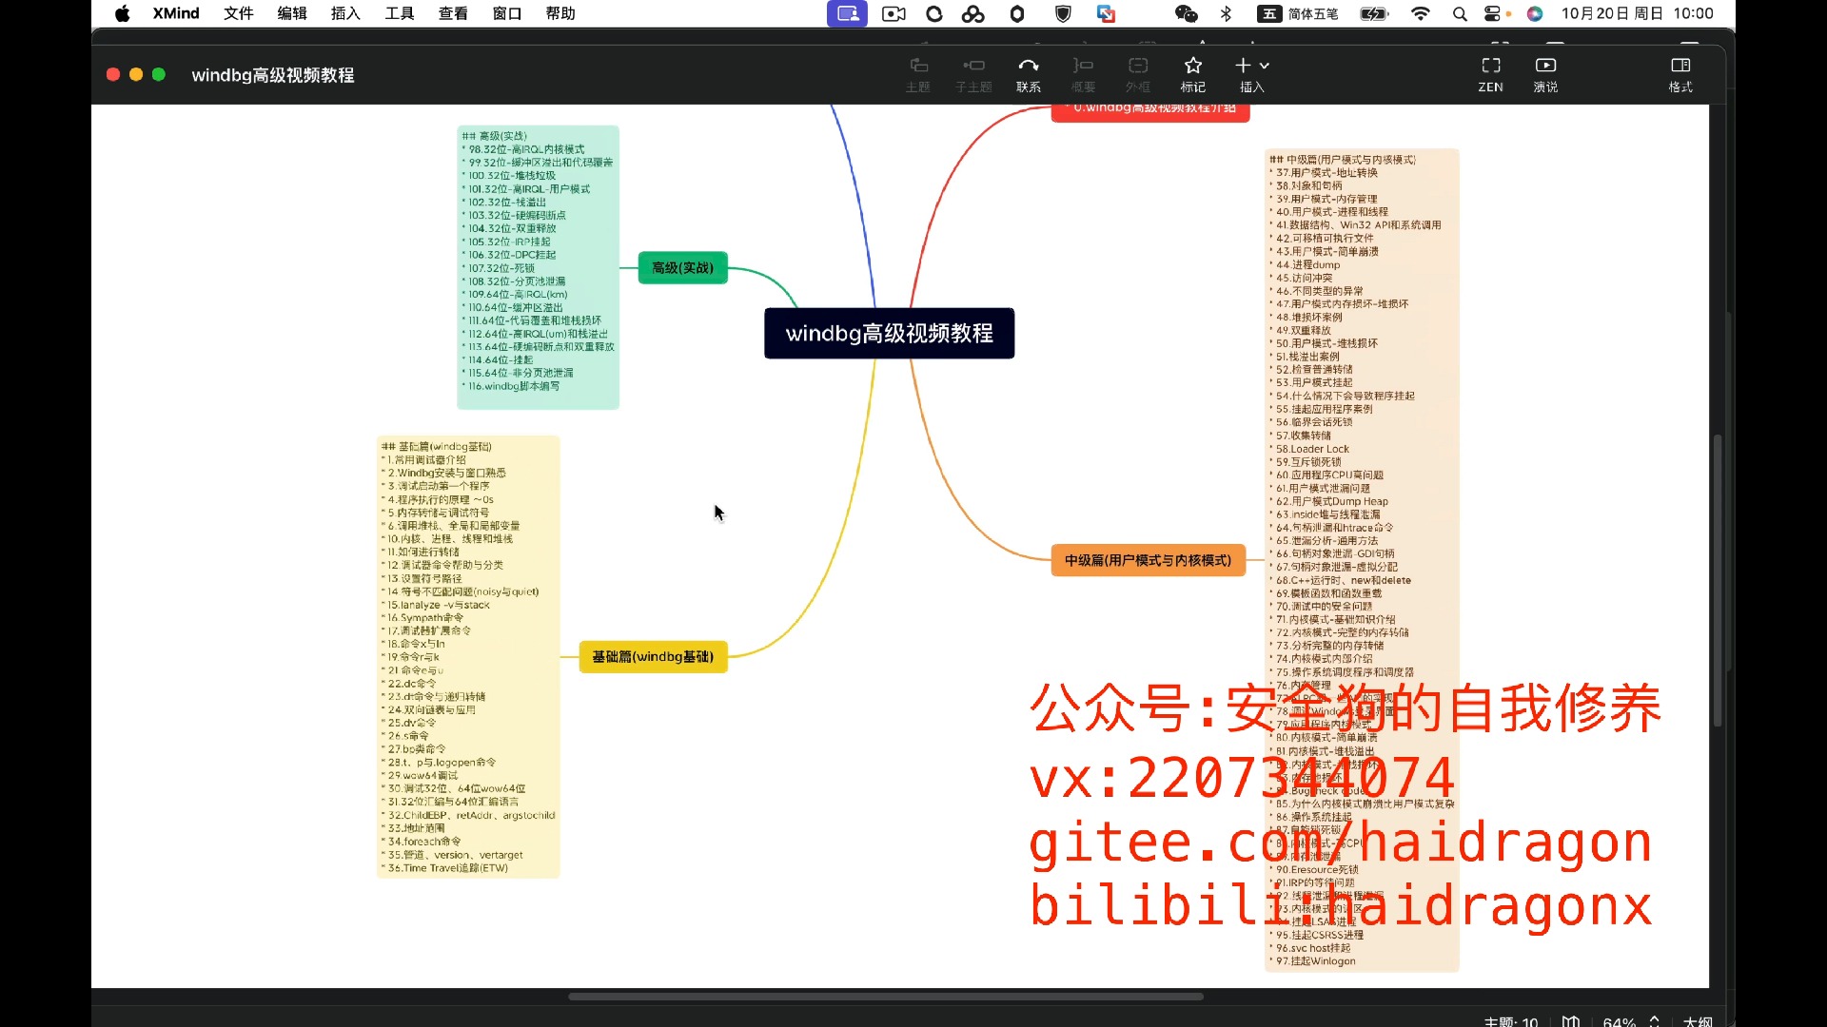Open the 文件 (File) menu
Image resolution: width=1827 pixels, height=1027 pixels.
coord(238,13)
